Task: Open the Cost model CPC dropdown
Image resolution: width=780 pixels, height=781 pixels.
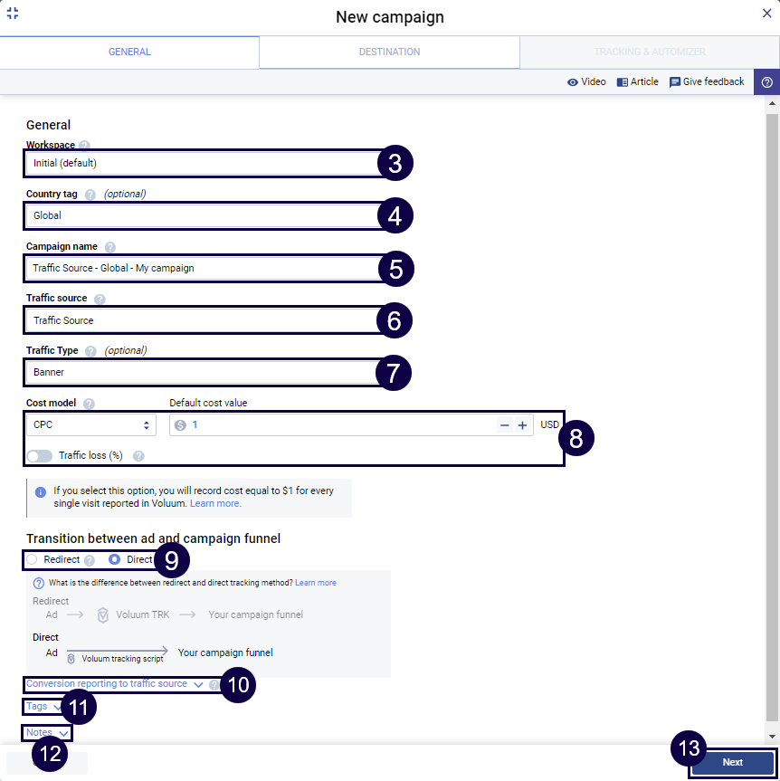Action: tap(91, 425)
